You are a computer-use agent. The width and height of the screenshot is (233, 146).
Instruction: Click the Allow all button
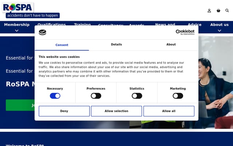coord(169,111)
